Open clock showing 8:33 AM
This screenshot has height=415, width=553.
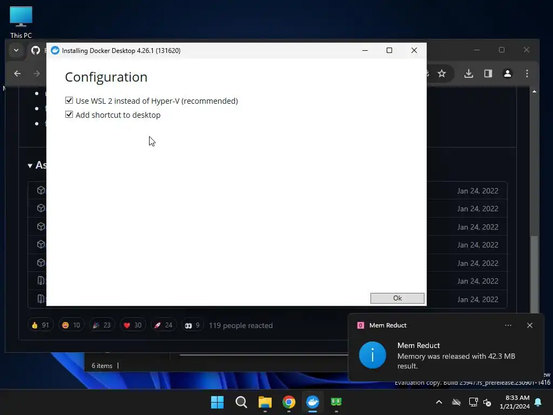pyautogui.click(x=515, y=402)
